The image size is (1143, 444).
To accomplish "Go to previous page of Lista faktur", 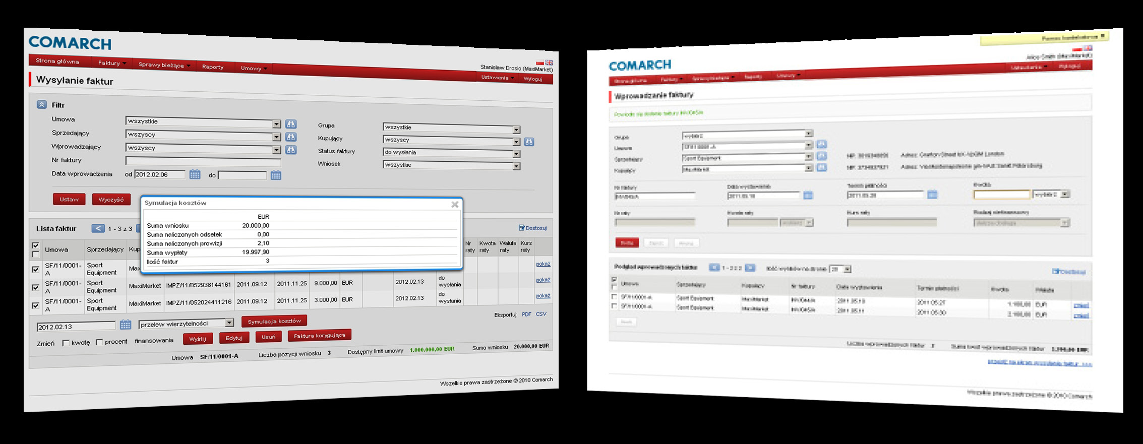I will (x=98, y=228).
